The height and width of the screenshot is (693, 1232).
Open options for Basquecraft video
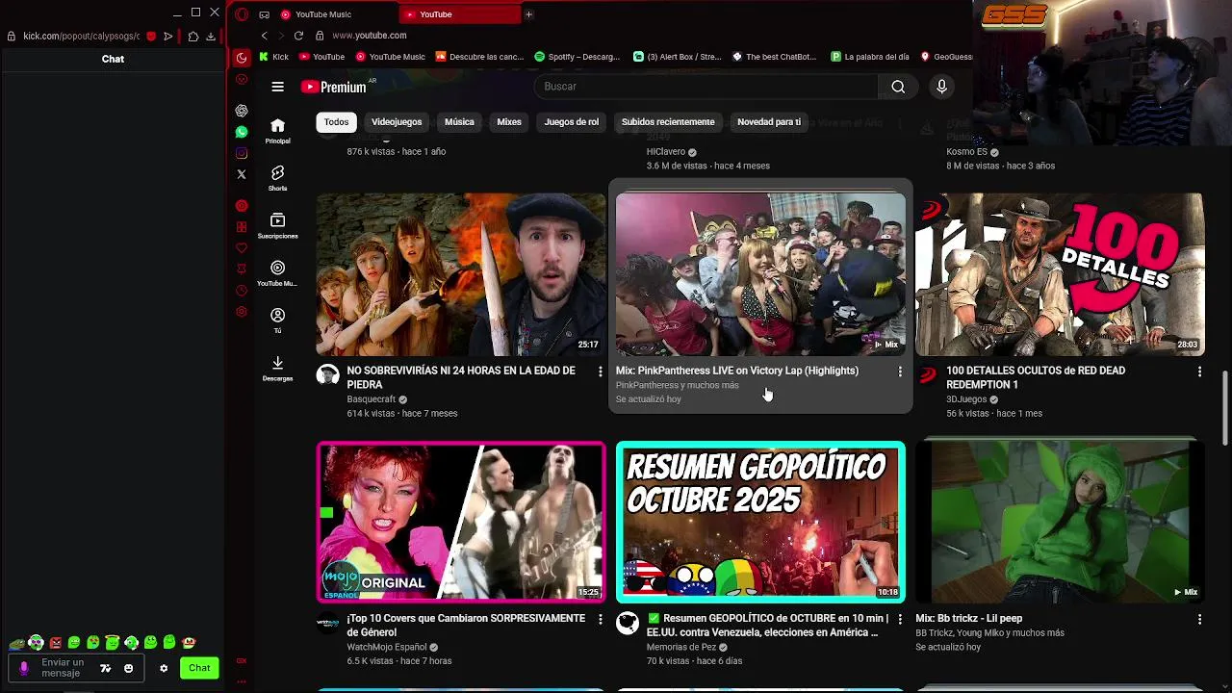601,372
